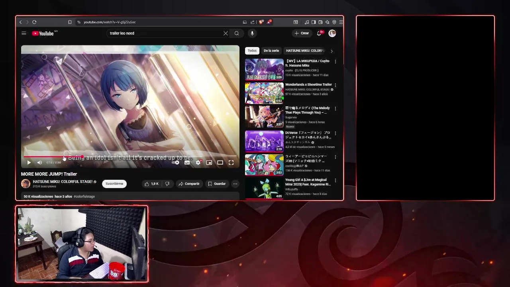Open options menu for Wonderlands x Showtime Trailer
This screenshot has width=510, height=287.
335,85
